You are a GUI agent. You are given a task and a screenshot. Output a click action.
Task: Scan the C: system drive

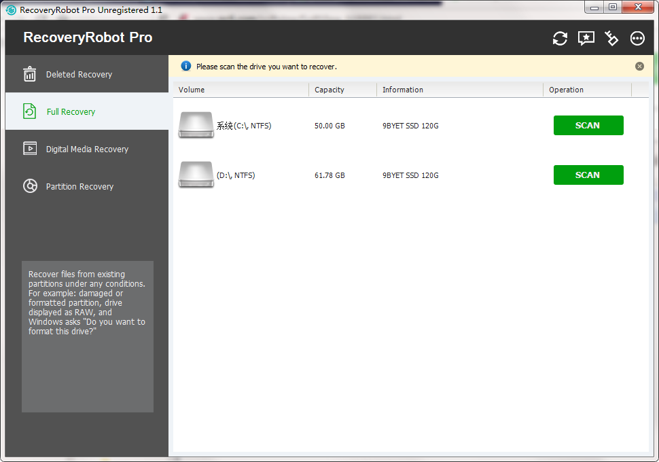tap(588, 125)
